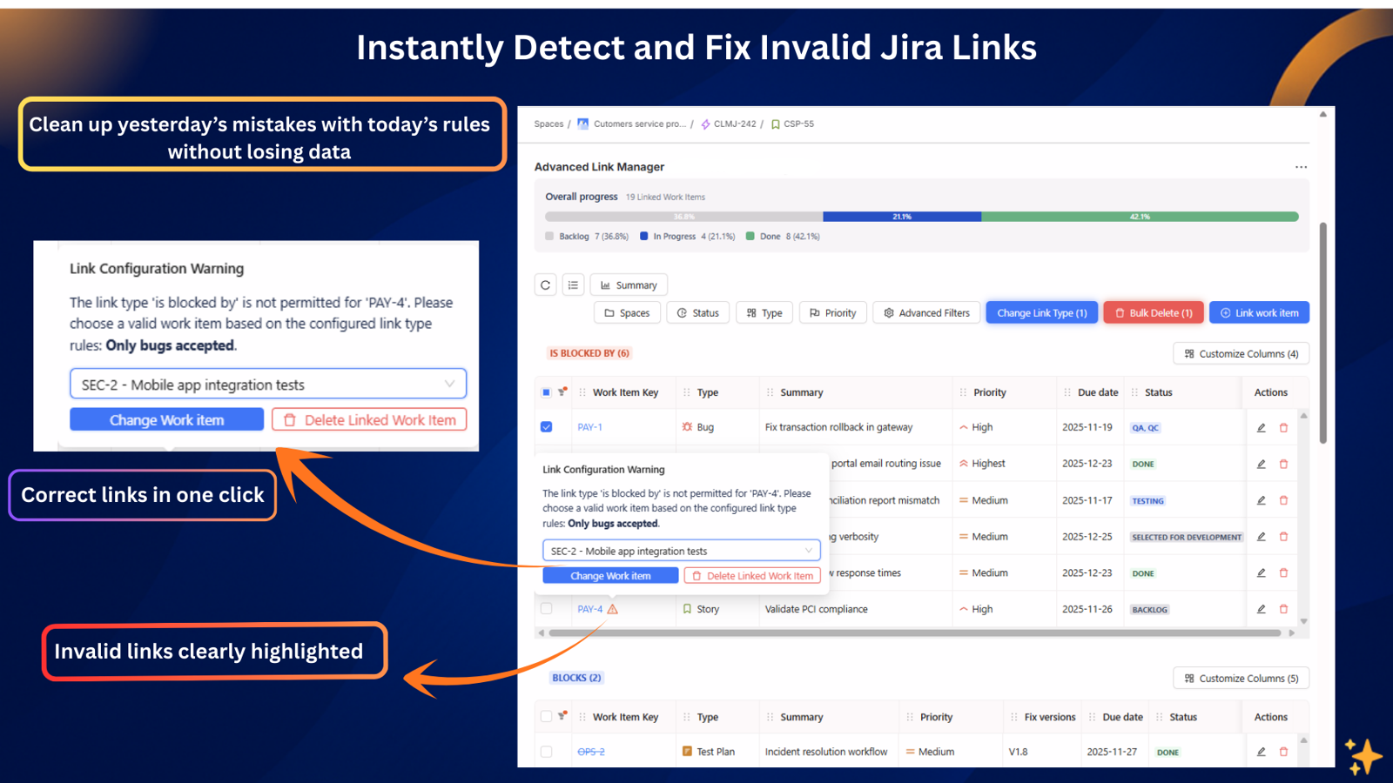Click Change Work item in the small table popup
This screenshot has width=1393, height=783.
pos(610,576)
